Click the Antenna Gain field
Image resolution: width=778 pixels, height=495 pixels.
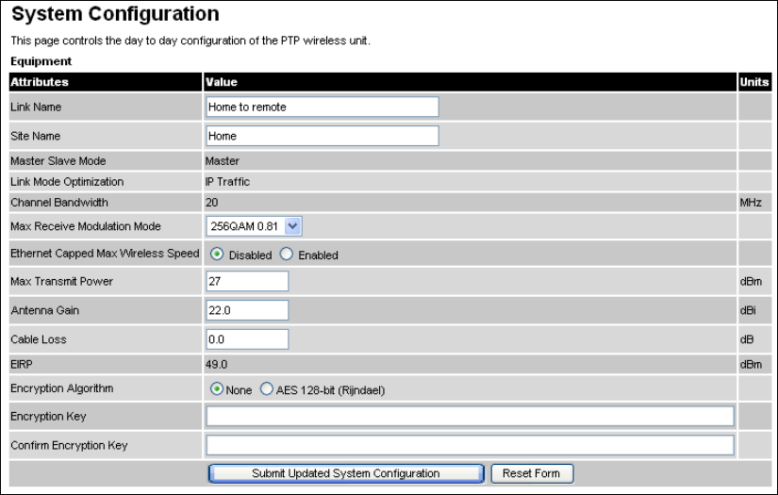click(247, 310)
